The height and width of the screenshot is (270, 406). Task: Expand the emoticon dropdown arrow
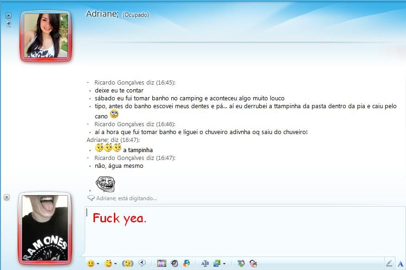pos(98,263)
